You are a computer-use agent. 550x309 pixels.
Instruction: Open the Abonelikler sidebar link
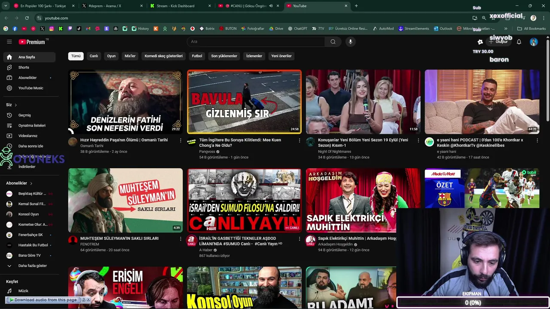(29, 78)
